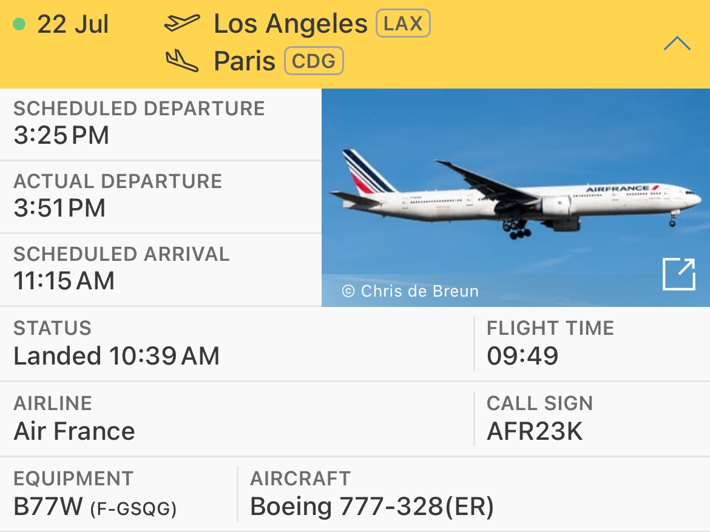
Task: Select the Landed 10:39 AM status
Action: click(117, 356)
